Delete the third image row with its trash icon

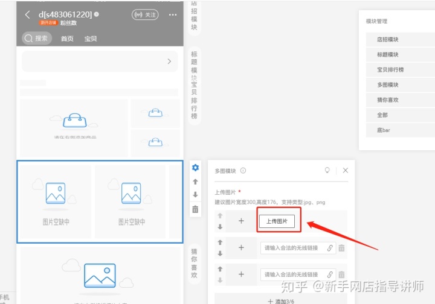click(341, 274)
